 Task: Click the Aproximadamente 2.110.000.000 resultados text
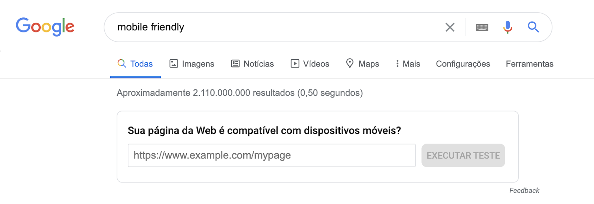[x=206, y=93]
